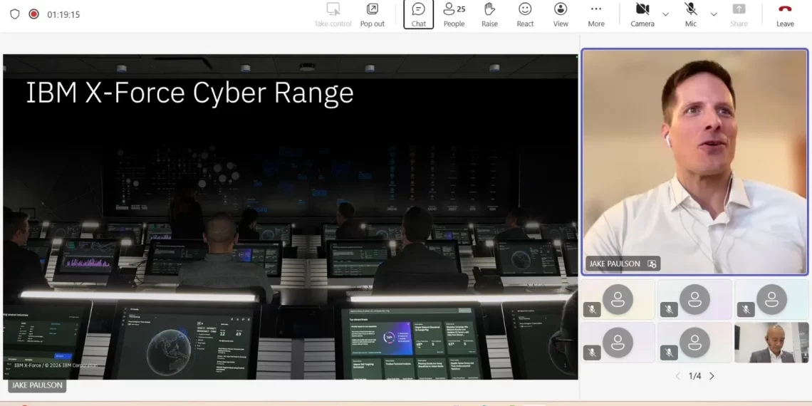Screen dimensions: 812x406
Task: Go to next participants page arrow
Action: click(x=712, y=376)
